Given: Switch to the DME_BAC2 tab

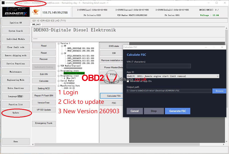Looking at the screenshot, I should [x=36, y=25].
